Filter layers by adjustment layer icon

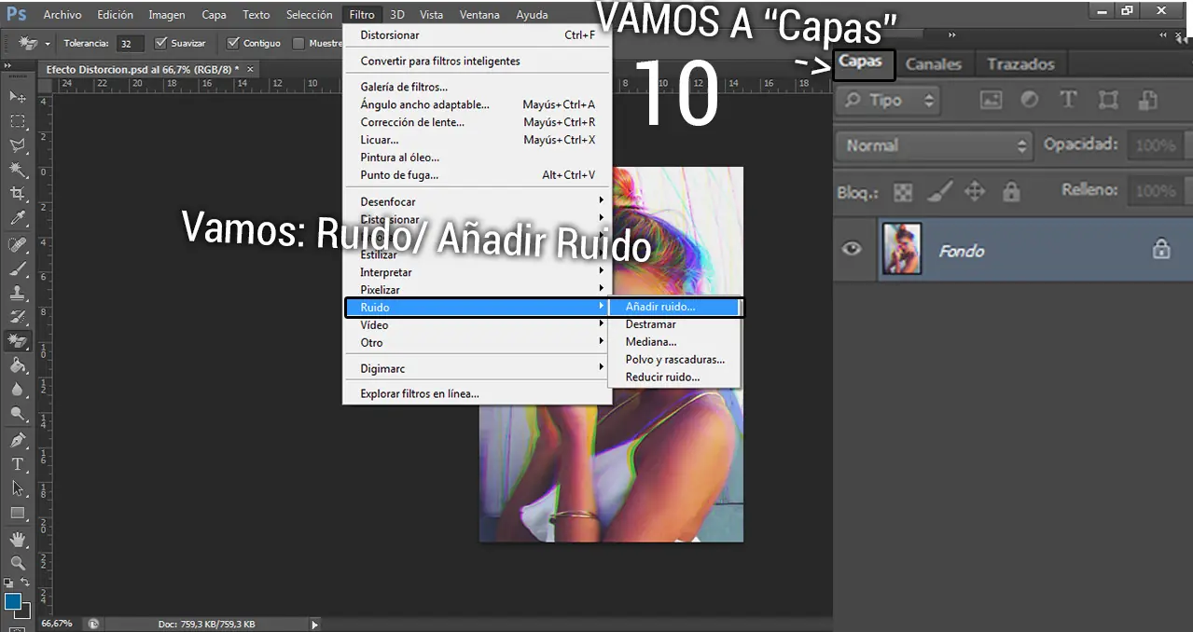(1030, 100)
